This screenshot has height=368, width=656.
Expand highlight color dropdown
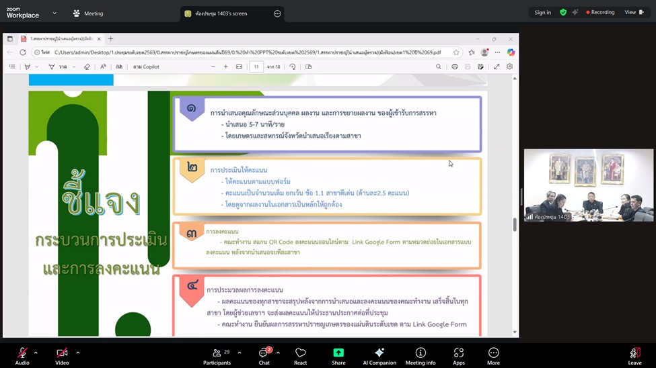point(37,67)
